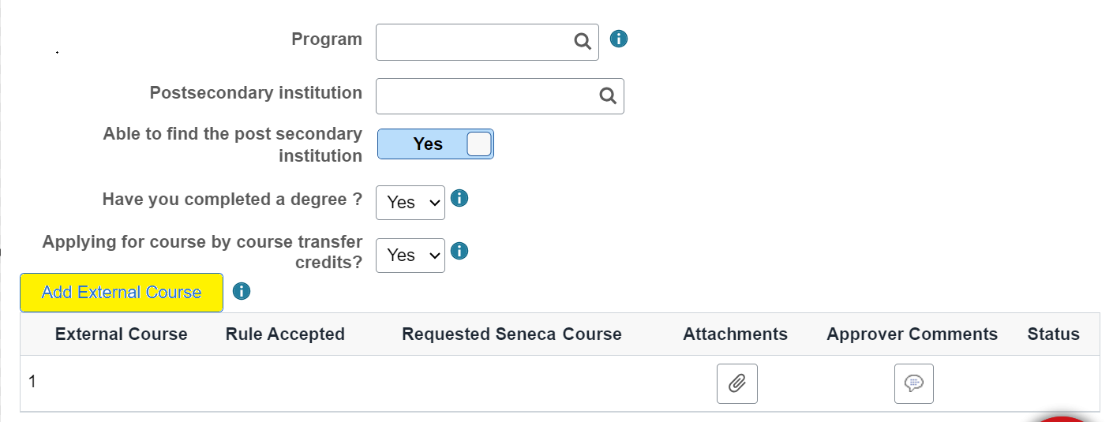Select the Requested Seneca Course column header
This screenshot has height=422, width=1113.
pyautogui.click(x=512, y=334)
